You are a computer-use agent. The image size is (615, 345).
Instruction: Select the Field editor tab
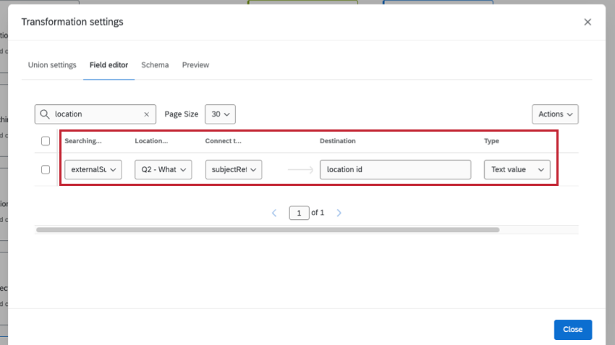(109, 65)
